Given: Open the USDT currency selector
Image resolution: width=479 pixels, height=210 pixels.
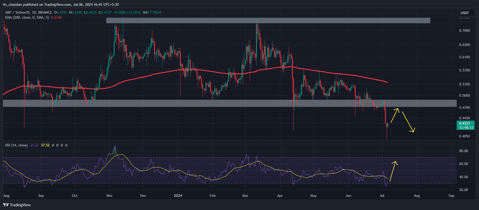Looking at the screenshot, I should point(465,13).
